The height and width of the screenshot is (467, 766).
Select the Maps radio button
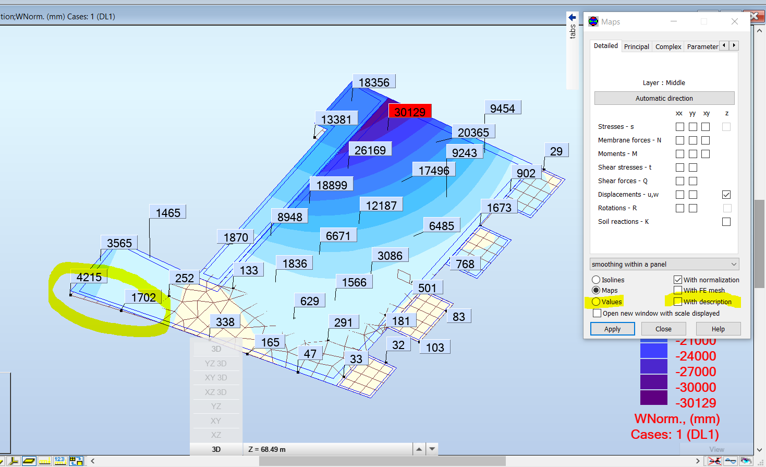coord(596,290)
